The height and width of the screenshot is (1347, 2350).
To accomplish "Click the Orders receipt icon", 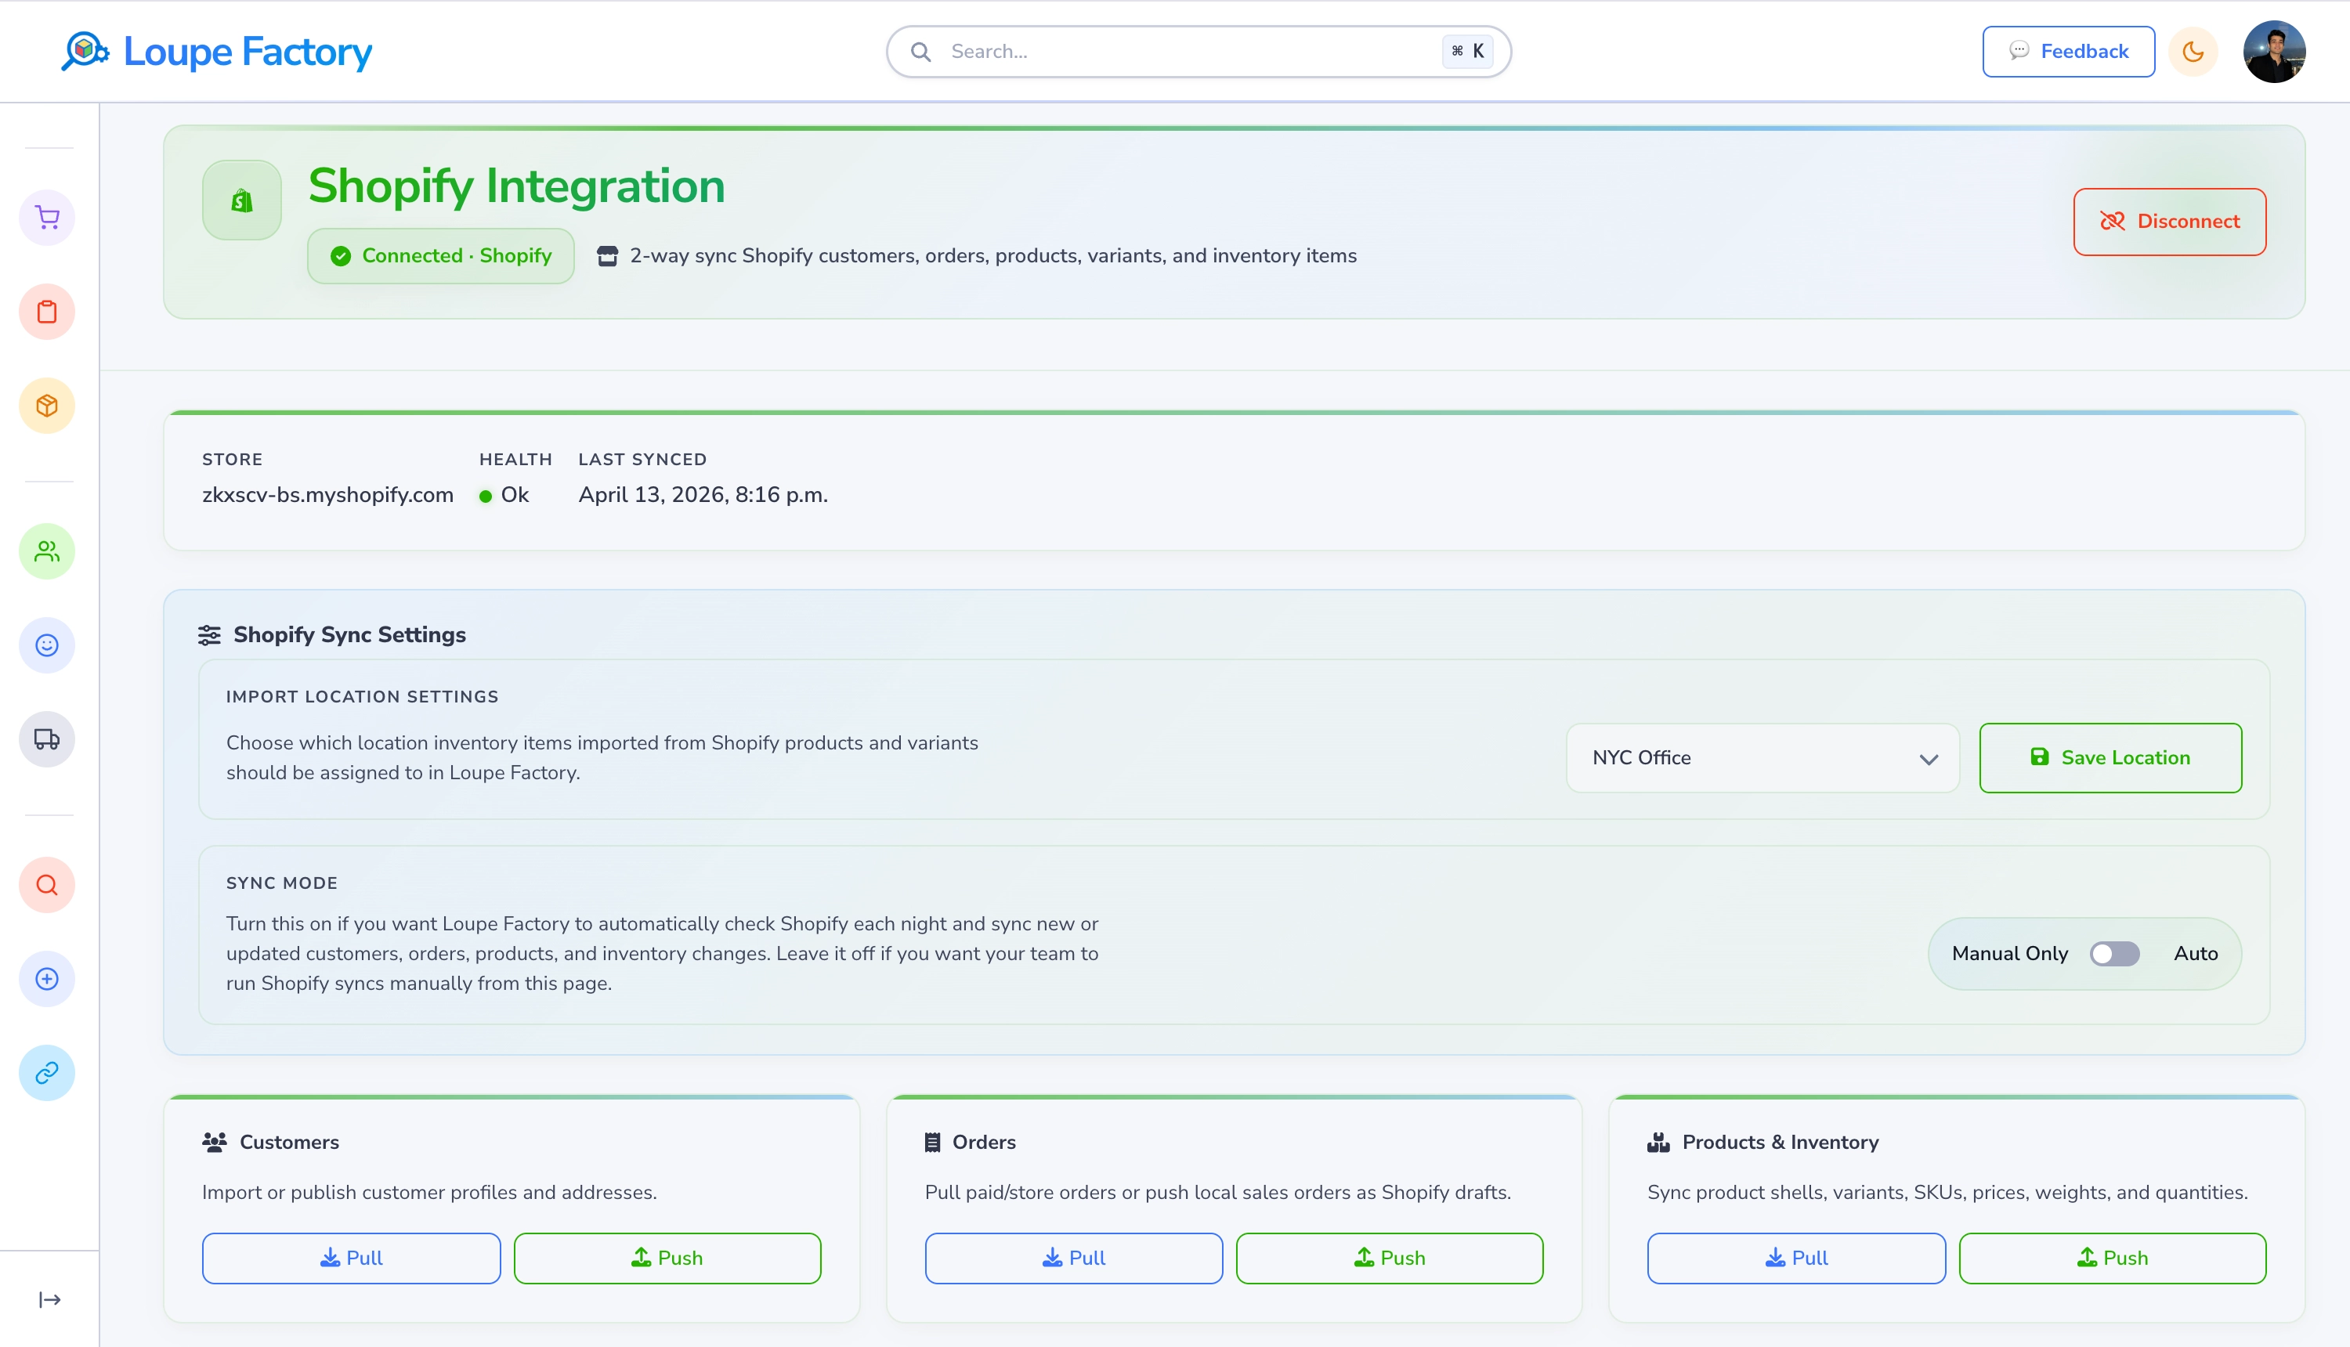I will coord(933,1143).
